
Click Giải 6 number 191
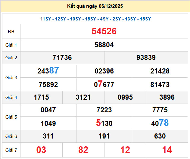(x=104, y=136)
